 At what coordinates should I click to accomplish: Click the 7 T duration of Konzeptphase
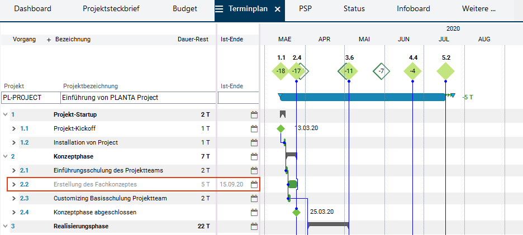206,156
